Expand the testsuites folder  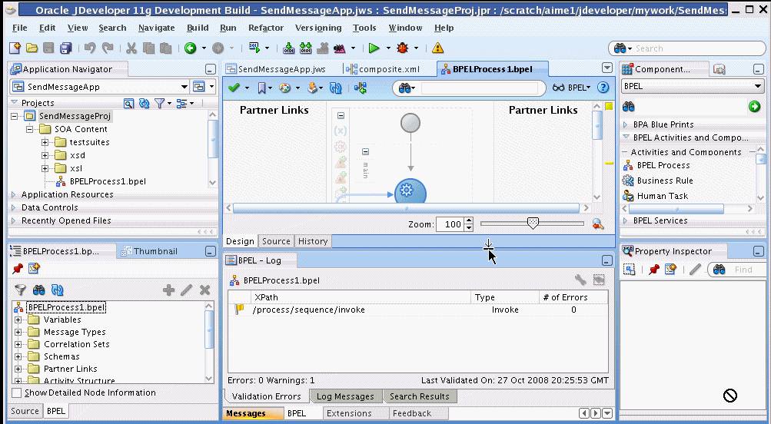point(45,142)
